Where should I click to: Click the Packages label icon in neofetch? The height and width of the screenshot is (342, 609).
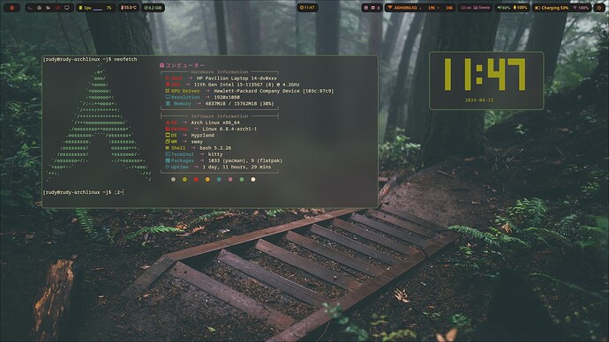coord(168,160)
